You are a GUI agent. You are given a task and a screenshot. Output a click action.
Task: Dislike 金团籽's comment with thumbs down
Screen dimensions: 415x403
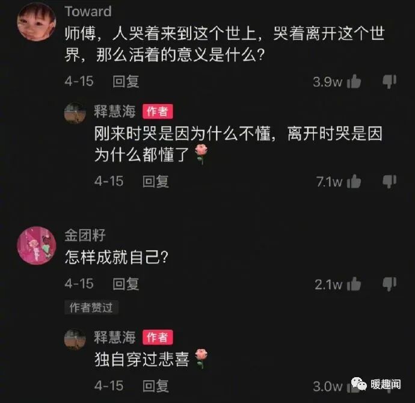(389, 284)
